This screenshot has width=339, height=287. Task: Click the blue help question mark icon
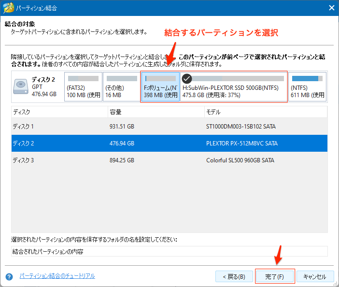click(9, 277)
